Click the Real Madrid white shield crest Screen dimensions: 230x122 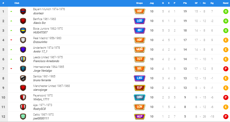click(23, 40)
